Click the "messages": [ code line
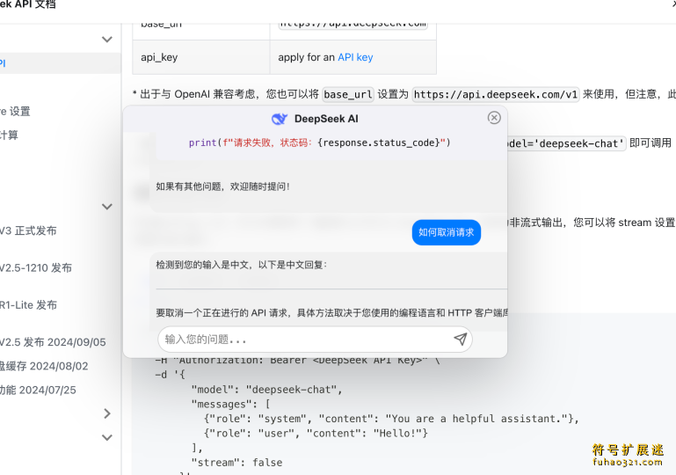This screenshot has width=676, height=475. [x=231, y=405]
